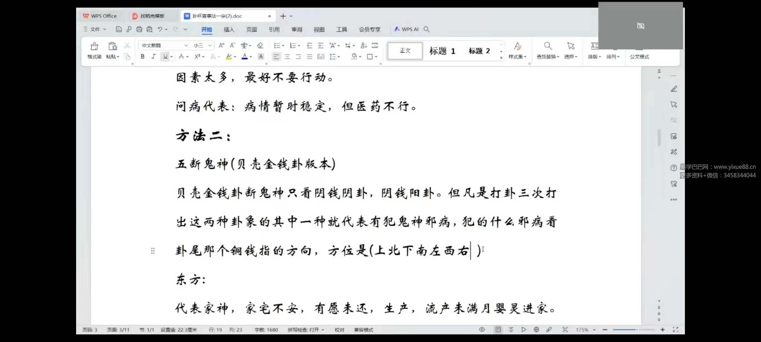This screenshot has width=761, height=342.
Task: Open the font size dropdown 小三
Action: click(x=210, y=46)
